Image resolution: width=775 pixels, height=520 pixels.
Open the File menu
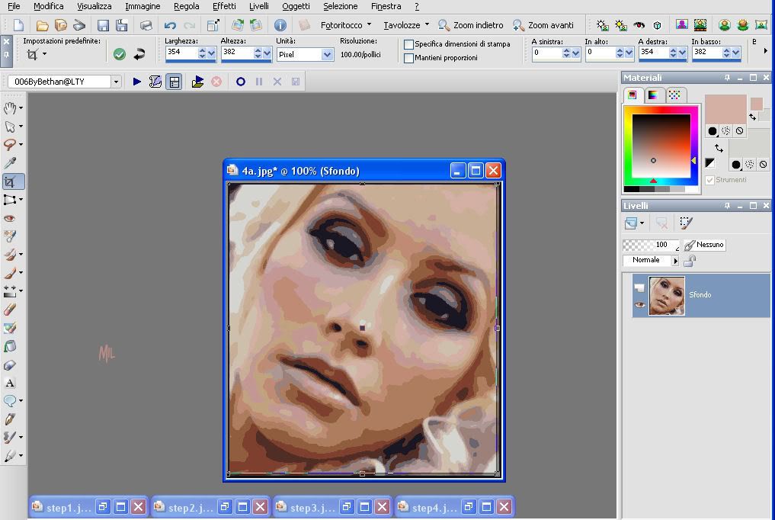(x=14, y=6)
